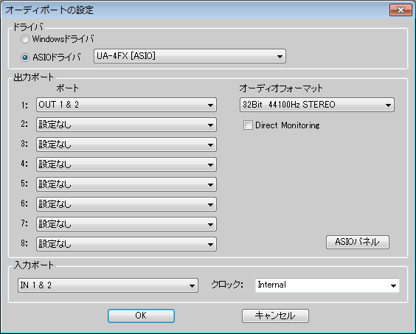Image resolution: width=416 pixels, height=334 pixels.
Task: Open the 32Bit 44100Hz STEREO format dropdown
Action: tap(317, 105)
